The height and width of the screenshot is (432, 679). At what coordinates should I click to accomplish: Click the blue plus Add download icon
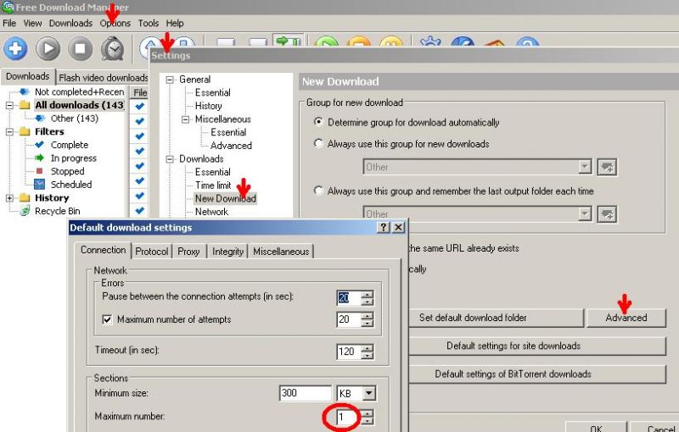pyautogui.click(x=16, y=48)
